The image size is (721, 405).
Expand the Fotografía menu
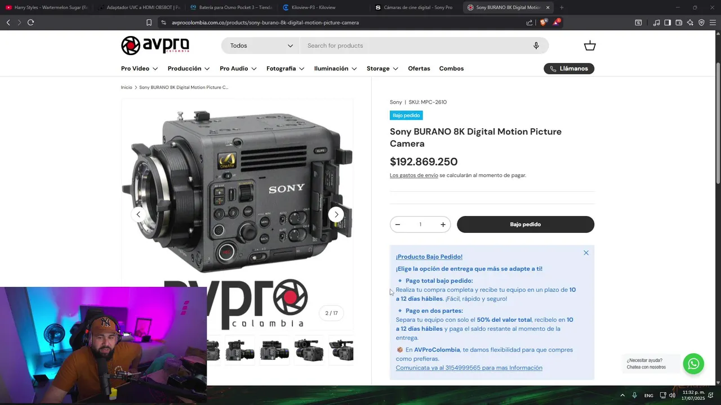pos(286,69)
